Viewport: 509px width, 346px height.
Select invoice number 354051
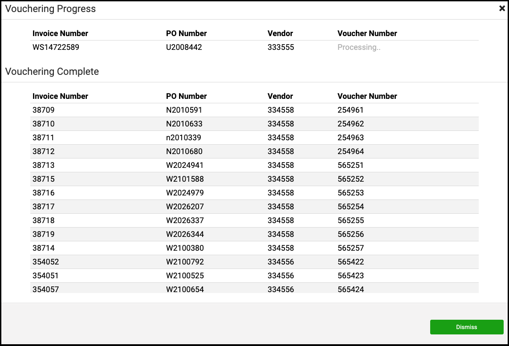(45, 276)
